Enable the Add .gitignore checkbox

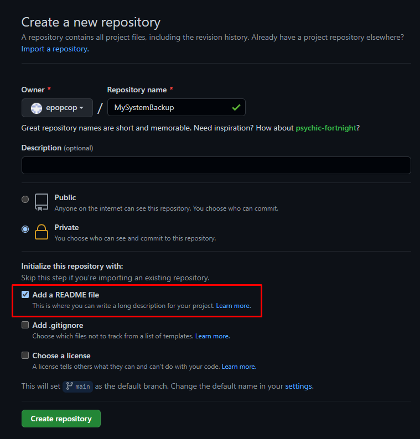(25, 325)
